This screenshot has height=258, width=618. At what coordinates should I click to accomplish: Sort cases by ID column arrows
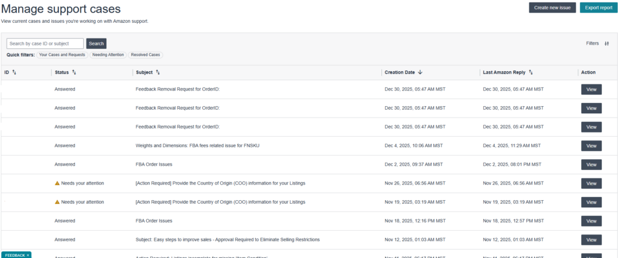coord(14,72)
